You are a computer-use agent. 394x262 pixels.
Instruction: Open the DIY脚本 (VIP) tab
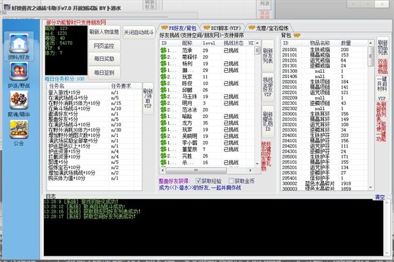coord(222,28)
